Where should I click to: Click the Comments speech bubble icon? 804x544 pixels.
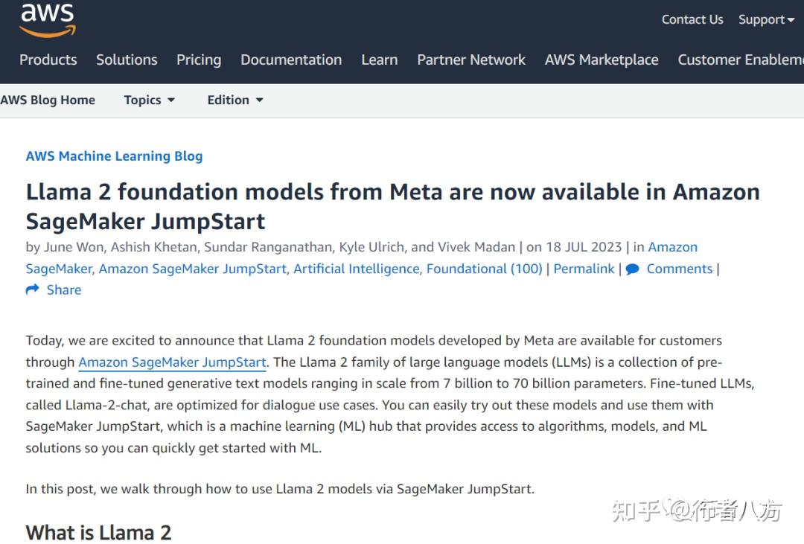632,269
